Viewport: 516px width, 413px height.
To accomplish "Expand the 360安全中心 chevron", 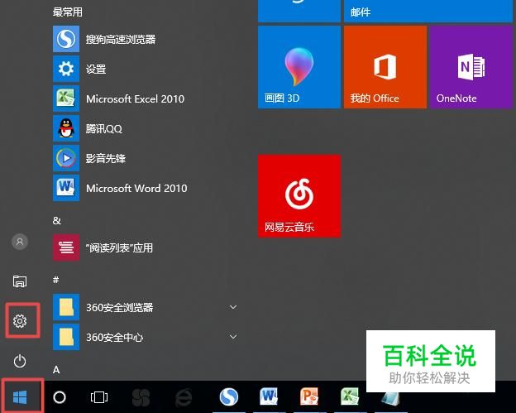I will pos(233,337).
